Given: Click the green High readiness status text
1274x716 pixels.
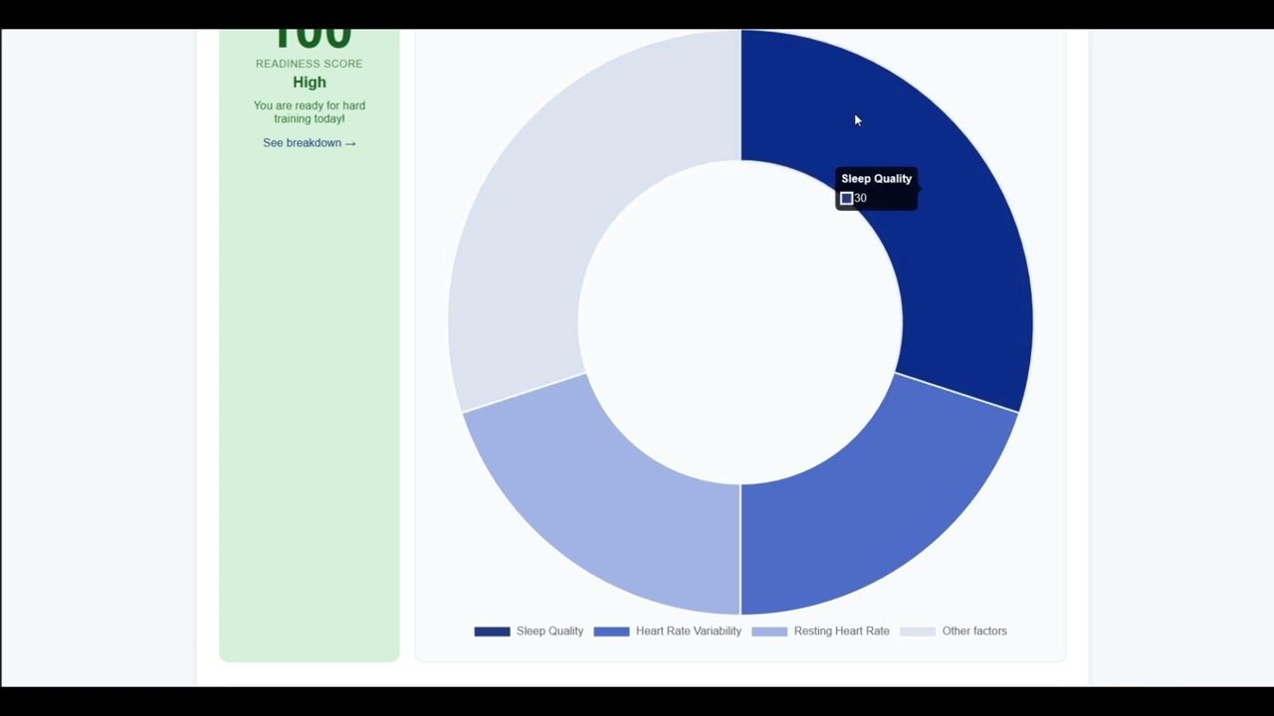Looking at the screenshot, I should tap(309, 83).
